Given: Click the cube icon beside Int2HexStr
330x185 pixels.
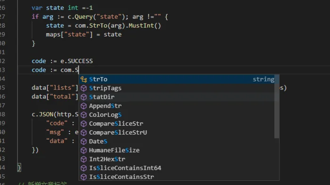Looking at the screenshot, I should 83,159.
